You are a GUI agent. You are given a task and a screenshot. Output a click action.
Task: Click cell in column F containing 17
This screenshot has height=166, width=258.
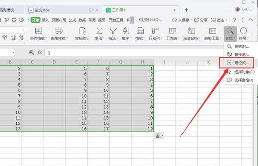point(98,129)
